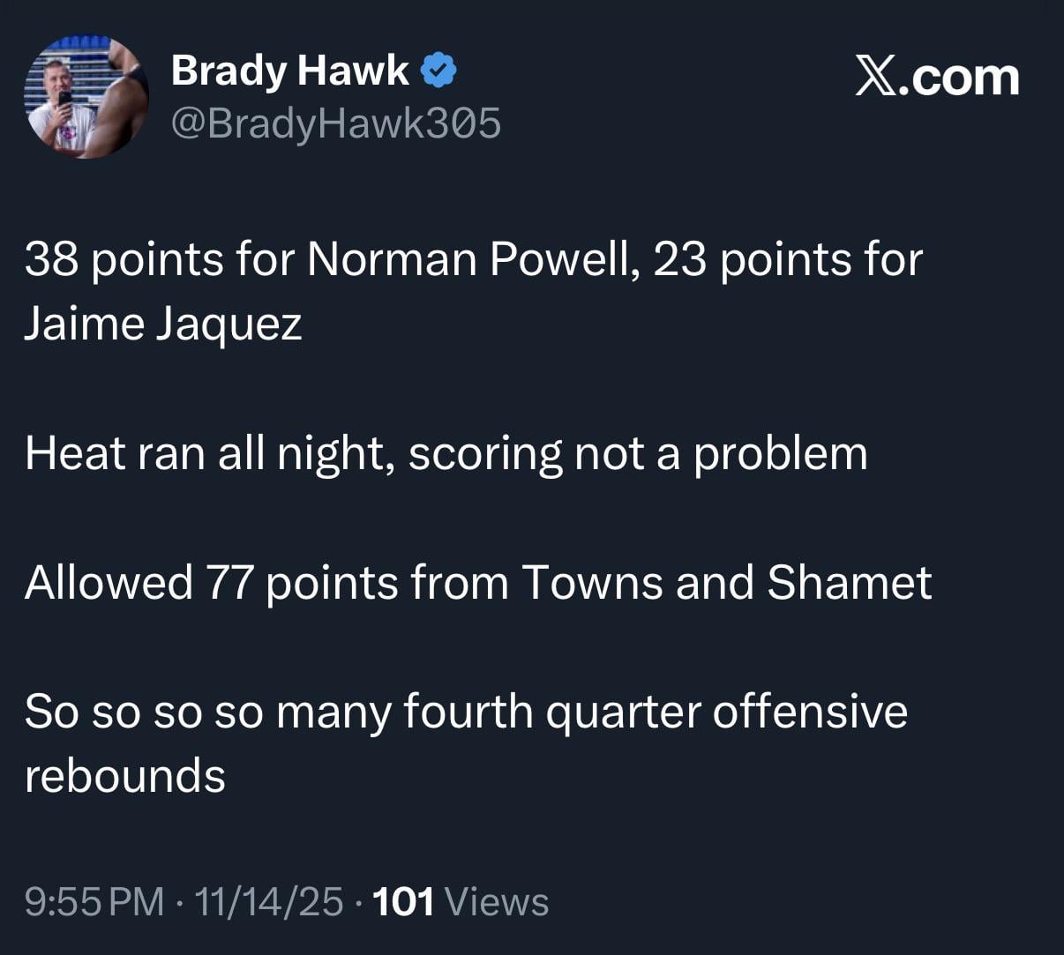1064x955 pixels.
Task: Click the 9:55 PM timestamp
Action: coord(94,902)
